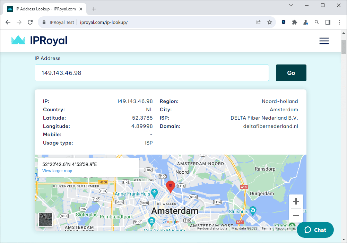Open the Extensions puzzle icon

point(295,22)
